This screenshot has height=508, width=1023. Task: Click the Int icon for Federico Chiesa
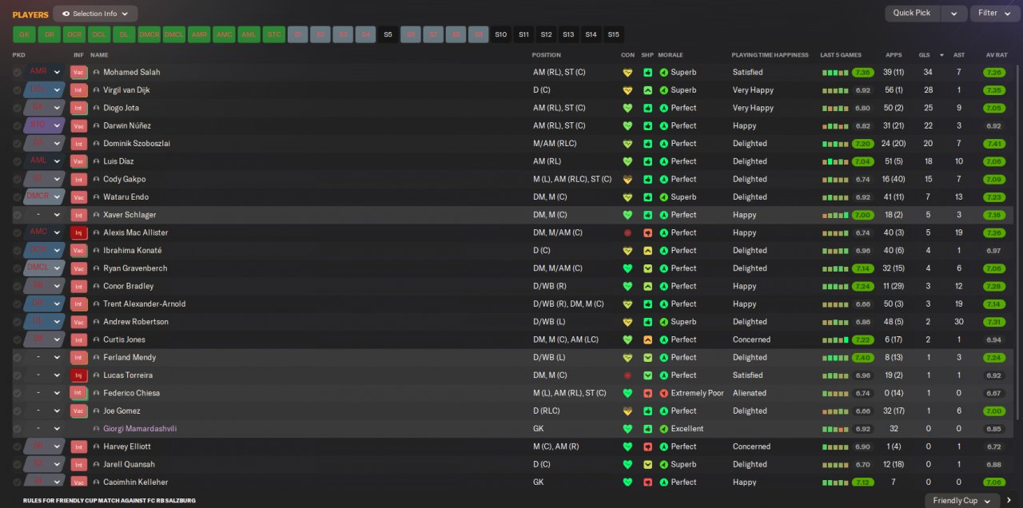(78, 393)
